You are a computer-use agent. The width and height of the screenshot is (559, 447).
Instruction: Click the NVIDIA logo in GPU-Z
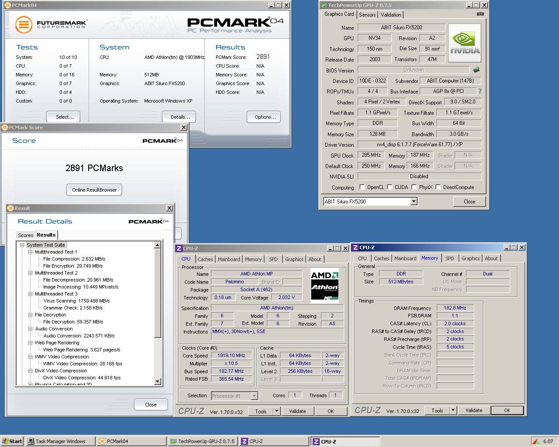(465, 42)
